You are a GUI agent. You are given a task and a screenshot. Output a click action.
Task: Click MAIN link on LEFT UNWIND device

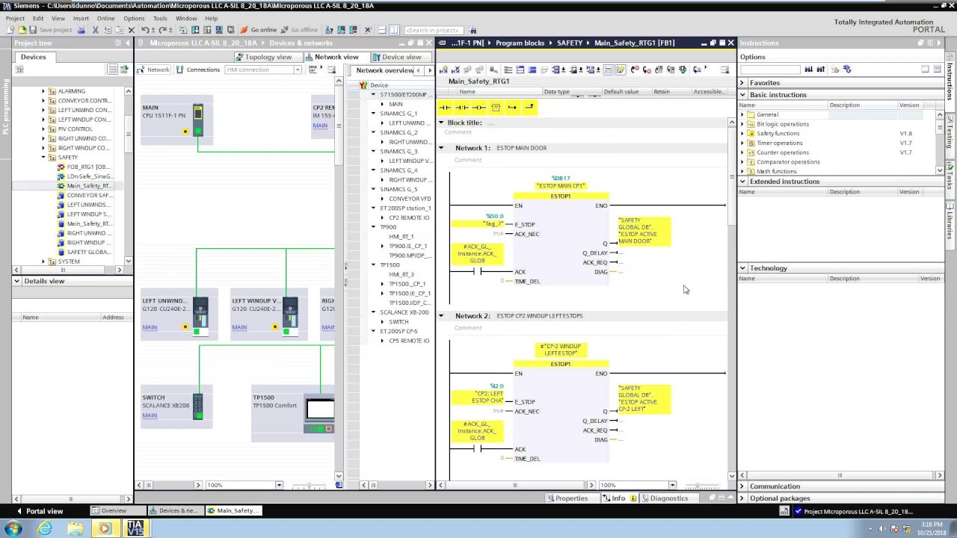(150, 327)
